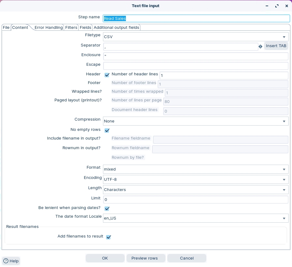This screenshot has height=267, width=292.
Task: Minimize the Text file input dialog
Action: pyautogui.click(x=267, y=6)
